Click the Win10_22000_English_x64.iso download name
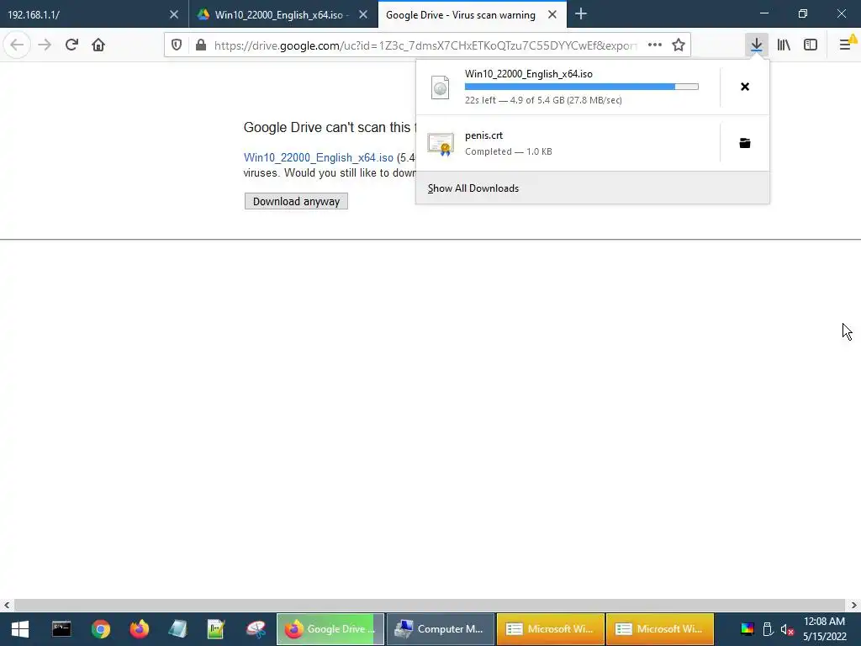Image resolution: width=861 pixels, height=646 pixels. click(x=529, y=74)
